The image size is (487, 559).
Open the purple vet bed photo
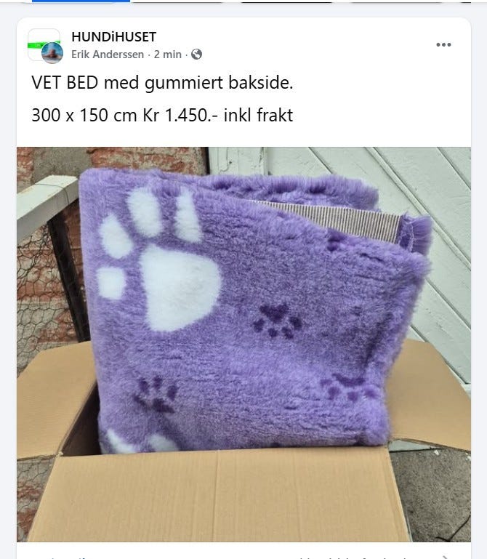(243, 345)
